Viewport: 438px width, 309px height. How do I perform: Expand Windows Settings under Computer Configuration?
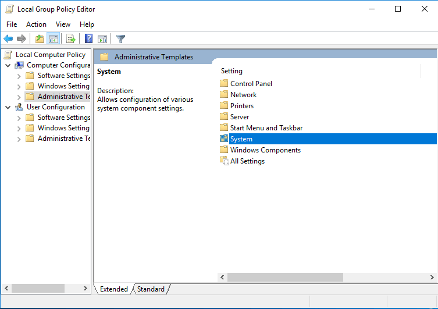pyautogui.click(x=19, y=87)
